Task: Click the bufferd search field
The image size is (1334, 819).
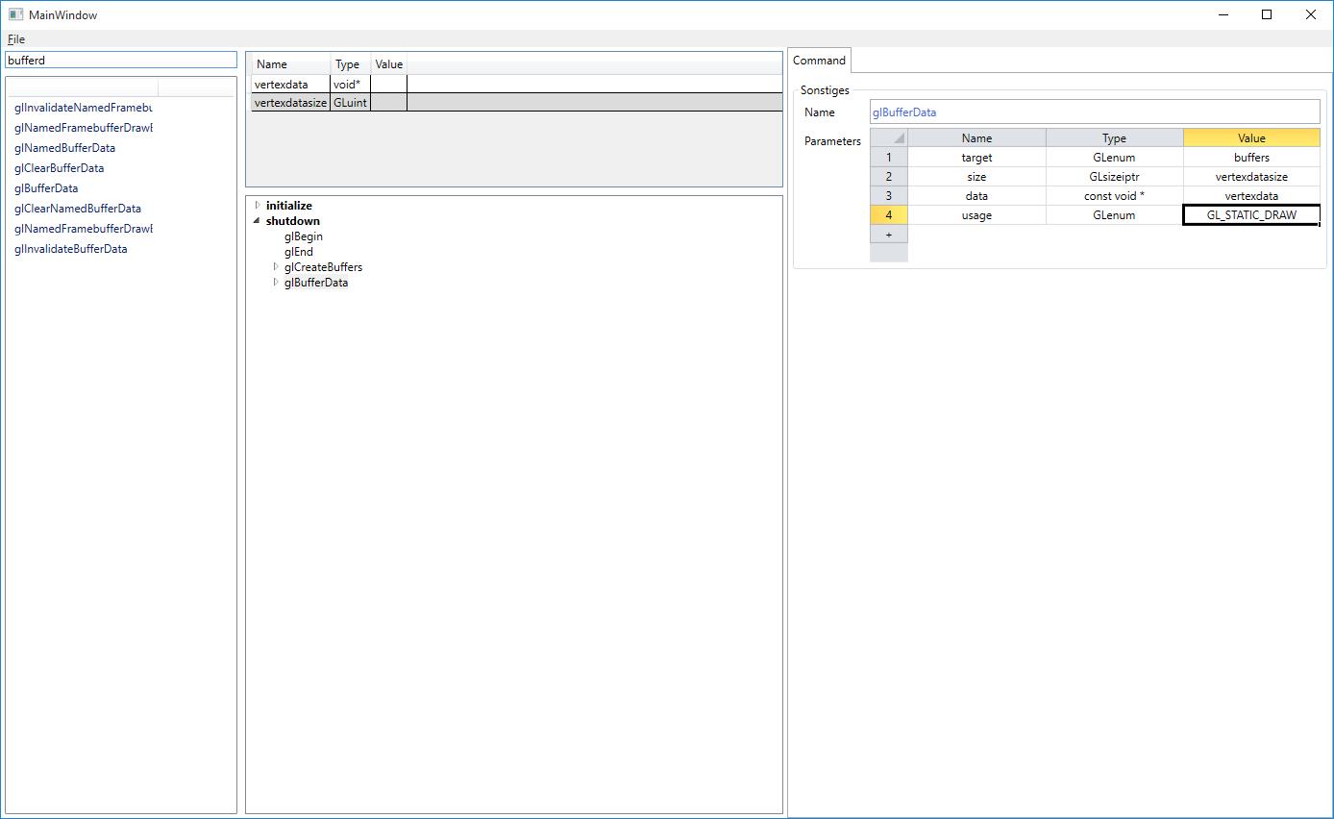Action: tap(120, 60)
